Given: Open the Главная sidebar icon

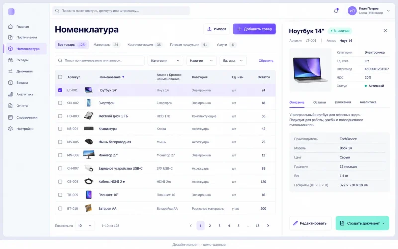Looking at the screenshot, I should pyautogui.click(x=10, y=26).
